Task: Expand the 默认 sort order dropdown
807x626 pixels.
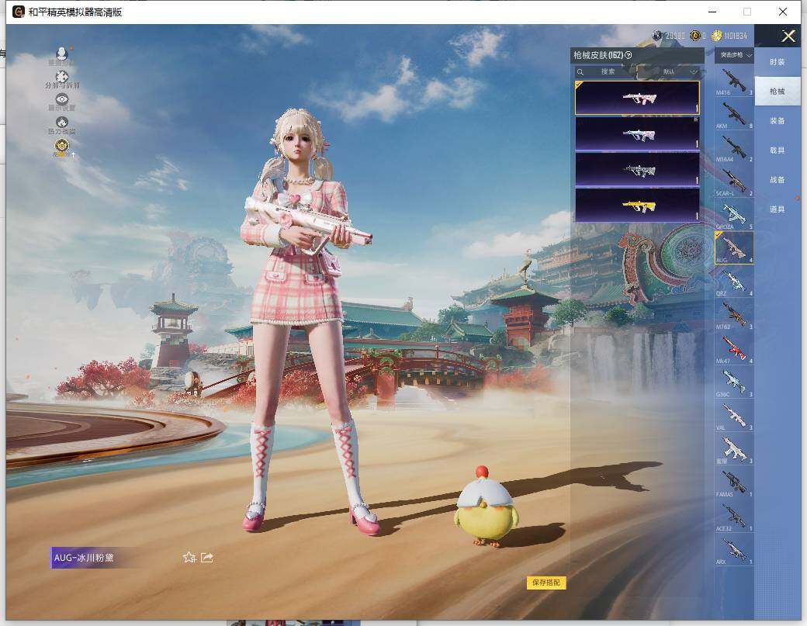Action: (x=680, y=72)
